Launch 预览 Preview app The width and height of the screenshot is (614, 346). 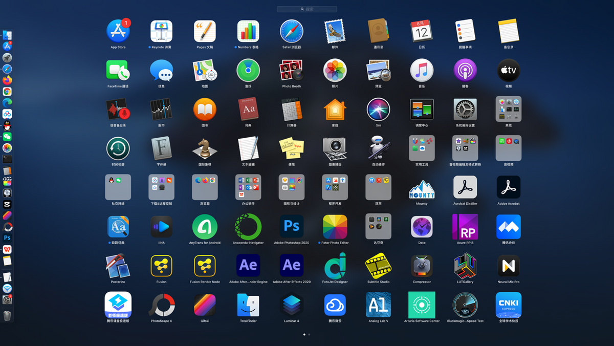(x=378, y=70)
